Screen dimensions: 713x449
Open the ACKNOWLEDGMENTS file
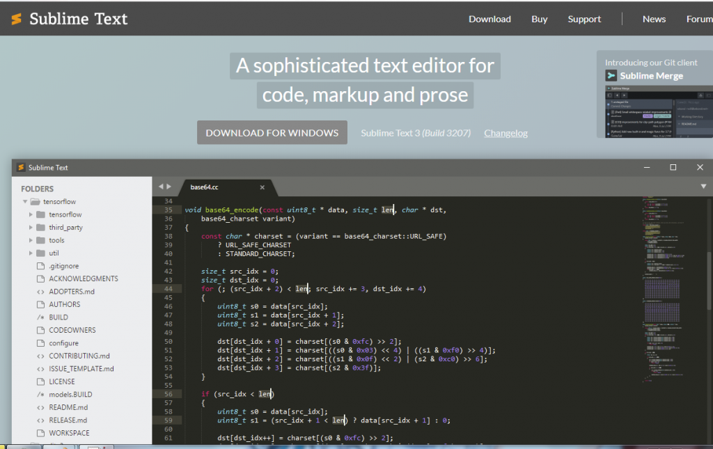[x=82, y=278]
